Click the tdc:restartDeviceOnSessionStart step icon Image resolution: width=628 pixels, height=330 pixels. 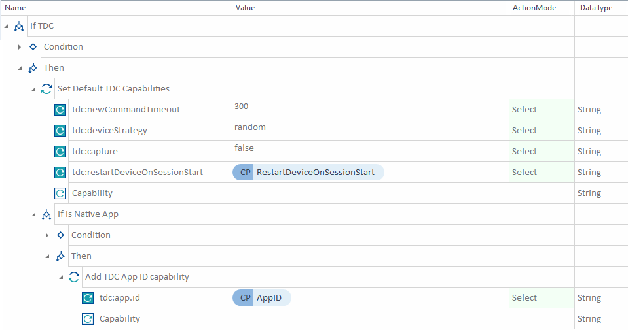60,173
